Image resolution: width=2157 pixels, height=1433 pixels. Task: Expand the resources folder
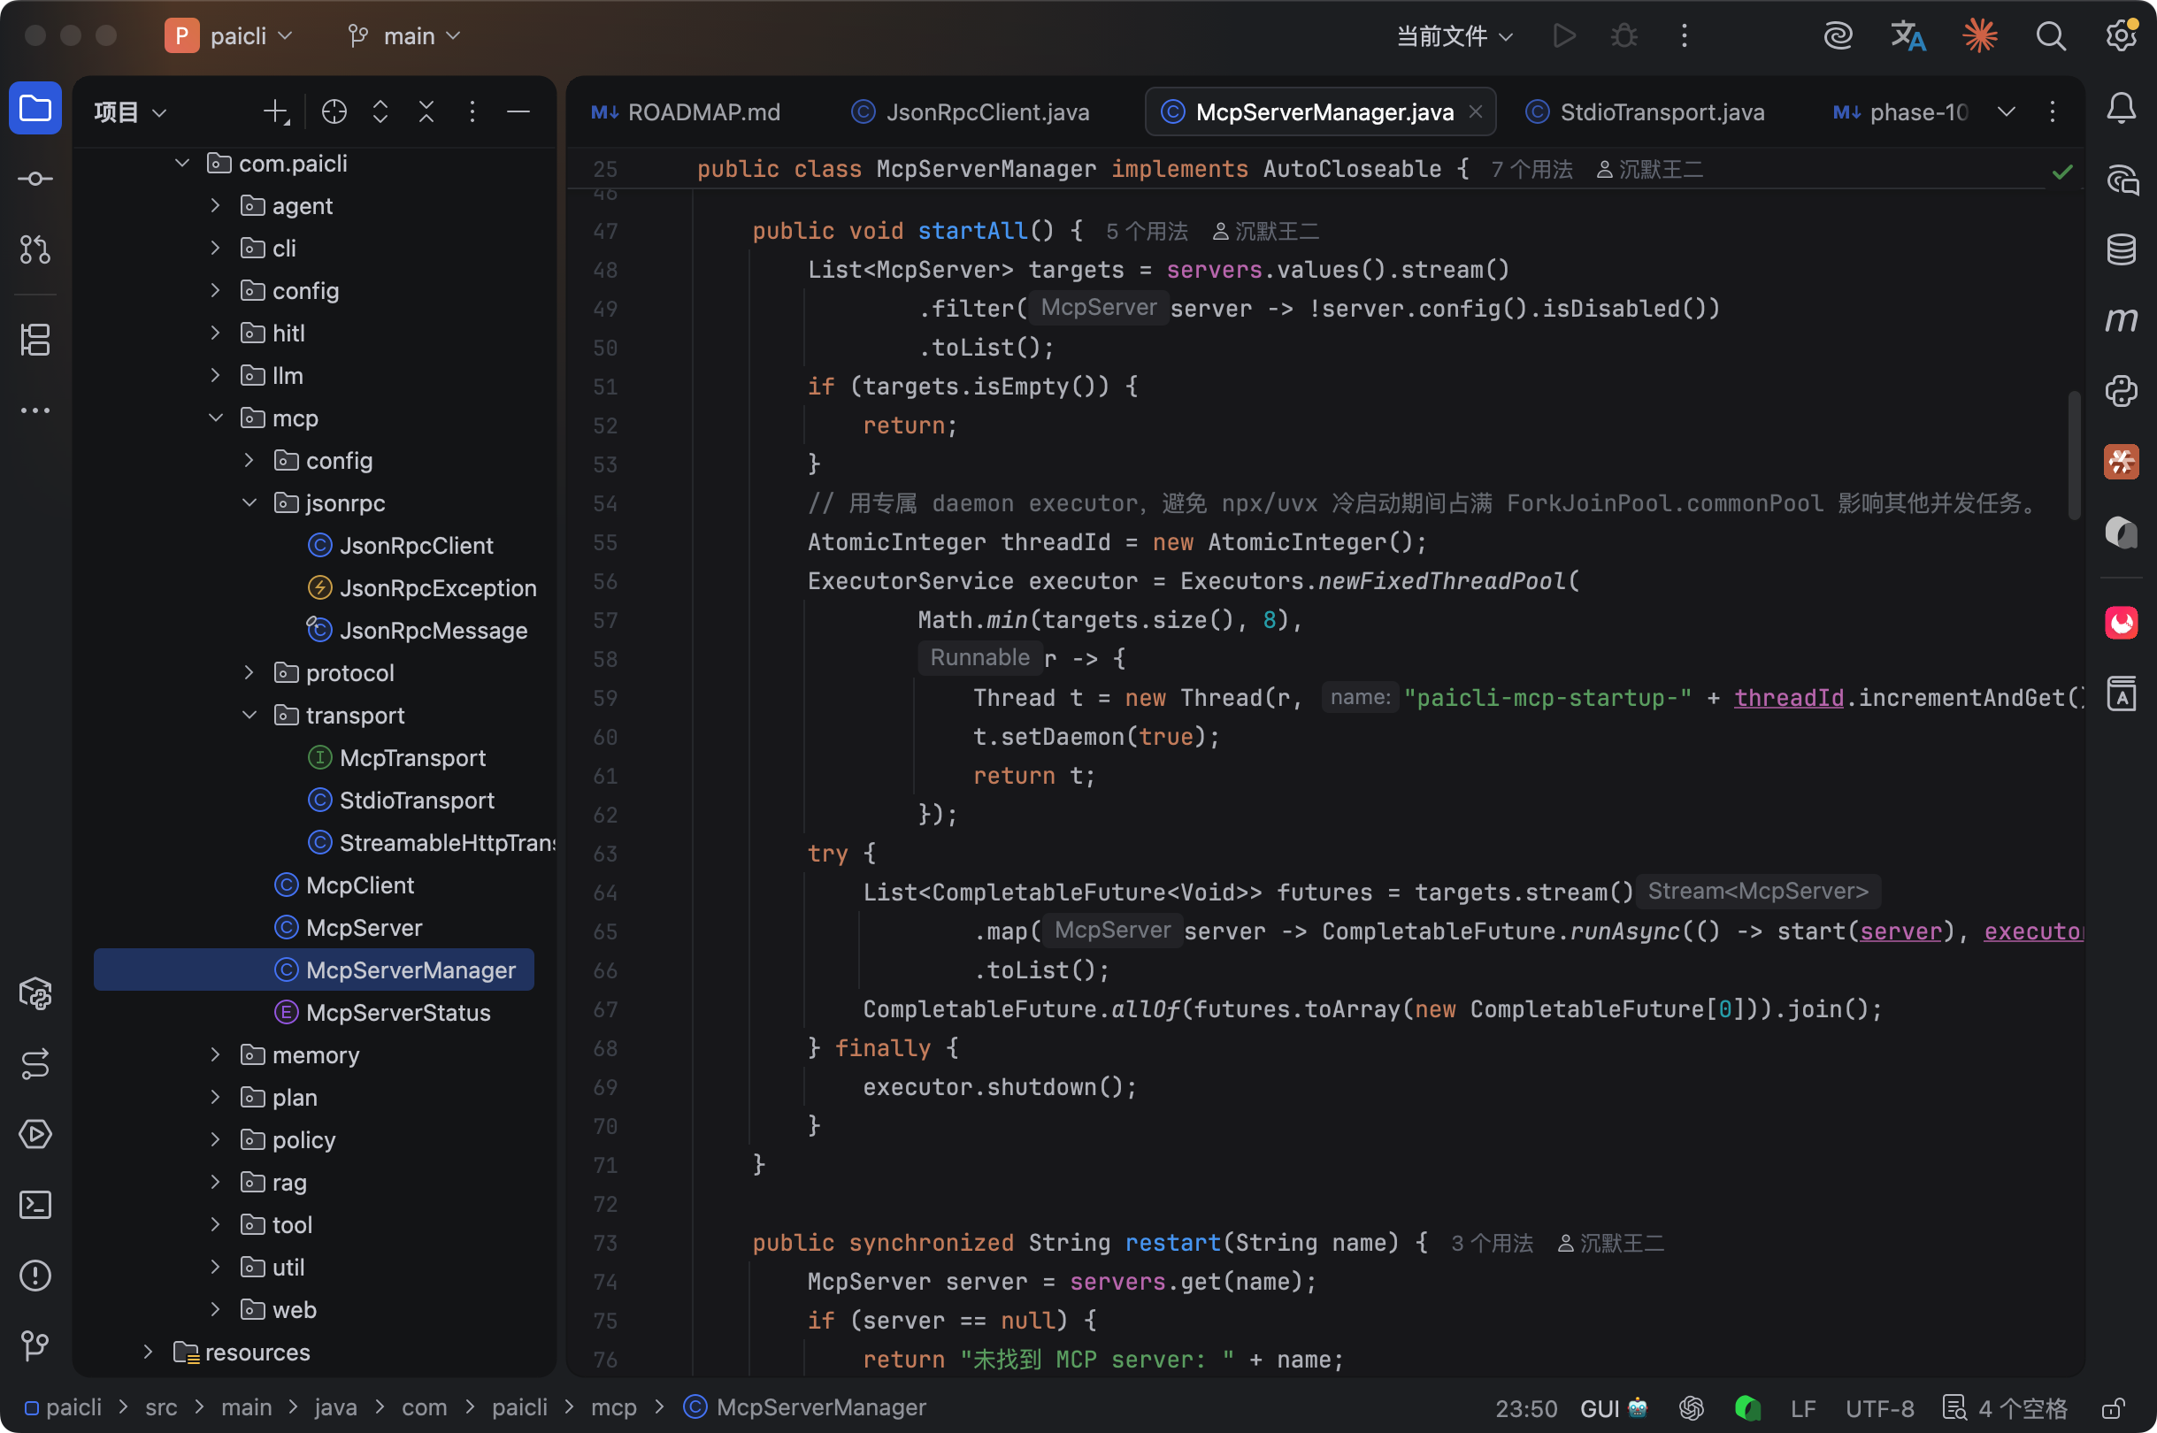coord(148,1352)
